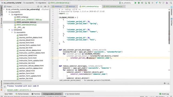Click the concurrency diagram run icon
This screenshot has width=173, height=97.
click(149, 3)
